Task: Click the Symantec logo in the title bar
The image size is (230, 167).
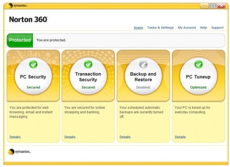Action: coord(17,5)
